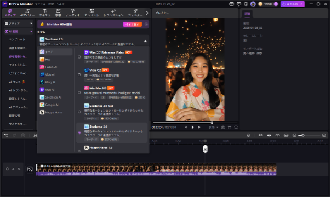Lock the video track
This screenshot has width=331, height=197.
pos(7,169)
